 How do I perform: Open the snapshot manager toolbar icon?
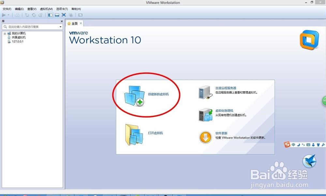40,15
